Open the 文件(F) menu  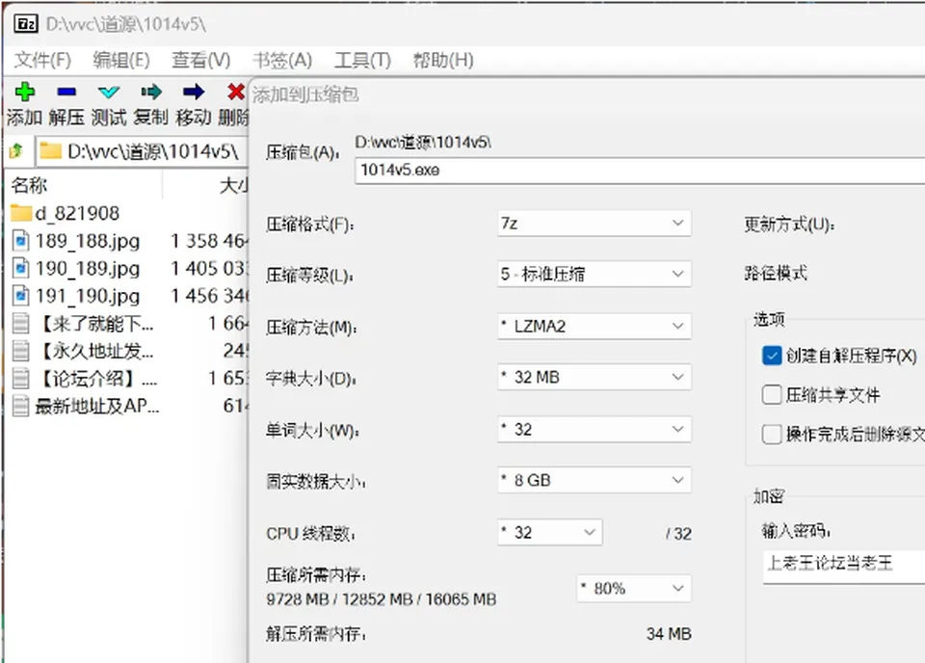[42, 60]
